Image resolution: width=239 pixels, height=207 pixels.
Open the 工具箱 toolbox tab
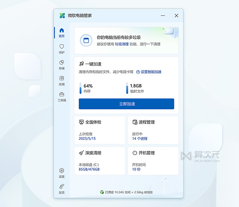tap(62, 97)
